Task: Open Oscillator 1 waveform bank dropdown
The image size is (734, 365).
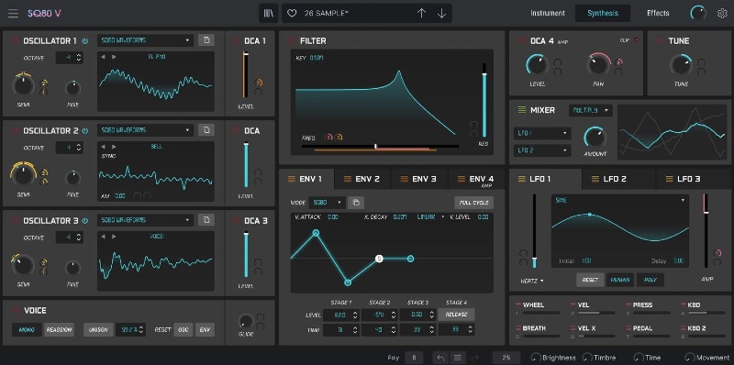Action: pos(145,40)
